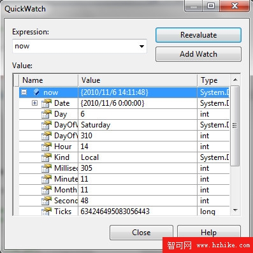Screen dimensions: 253x253
Task: Click the scrollbar down arrow
Action: pyautogui.click(x=235, y=210)
